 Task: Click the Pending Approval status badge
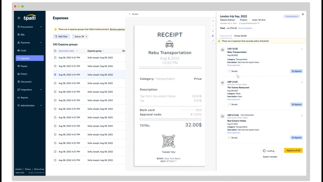tap(291, 16)
